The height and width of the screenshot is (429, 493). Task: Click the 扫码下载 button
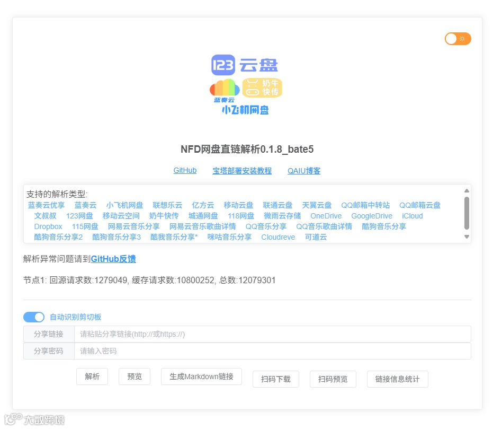click(x=276, y=379)
